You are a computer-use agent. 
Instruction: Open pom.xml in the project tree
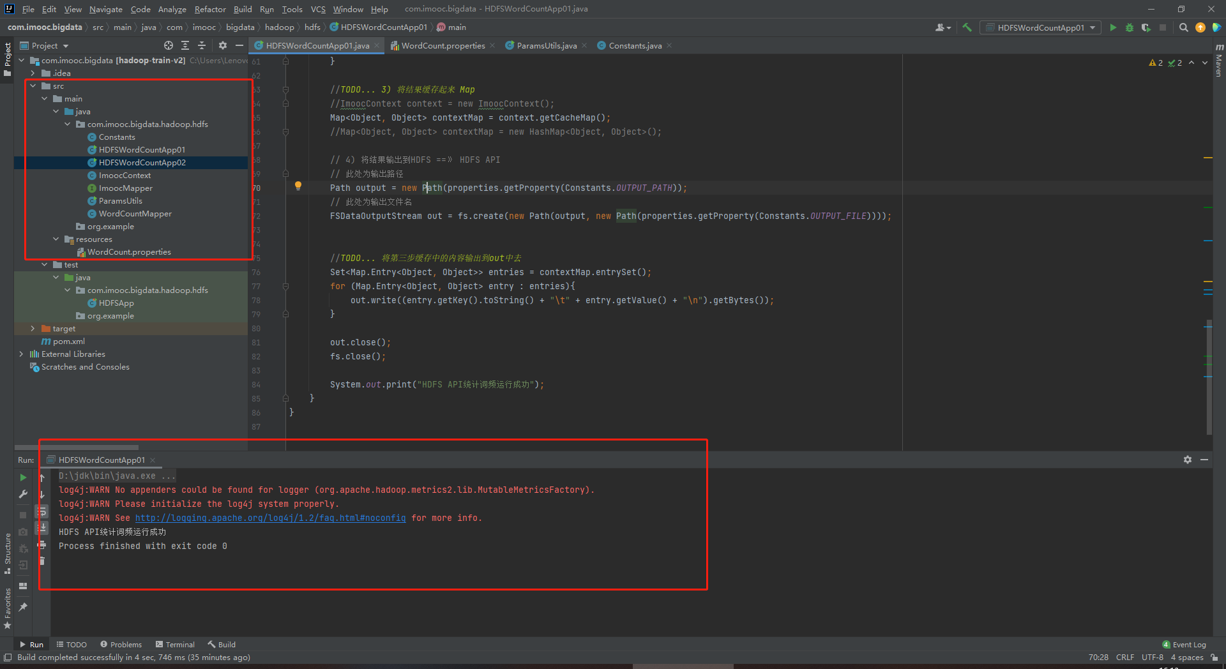point(68,342)
